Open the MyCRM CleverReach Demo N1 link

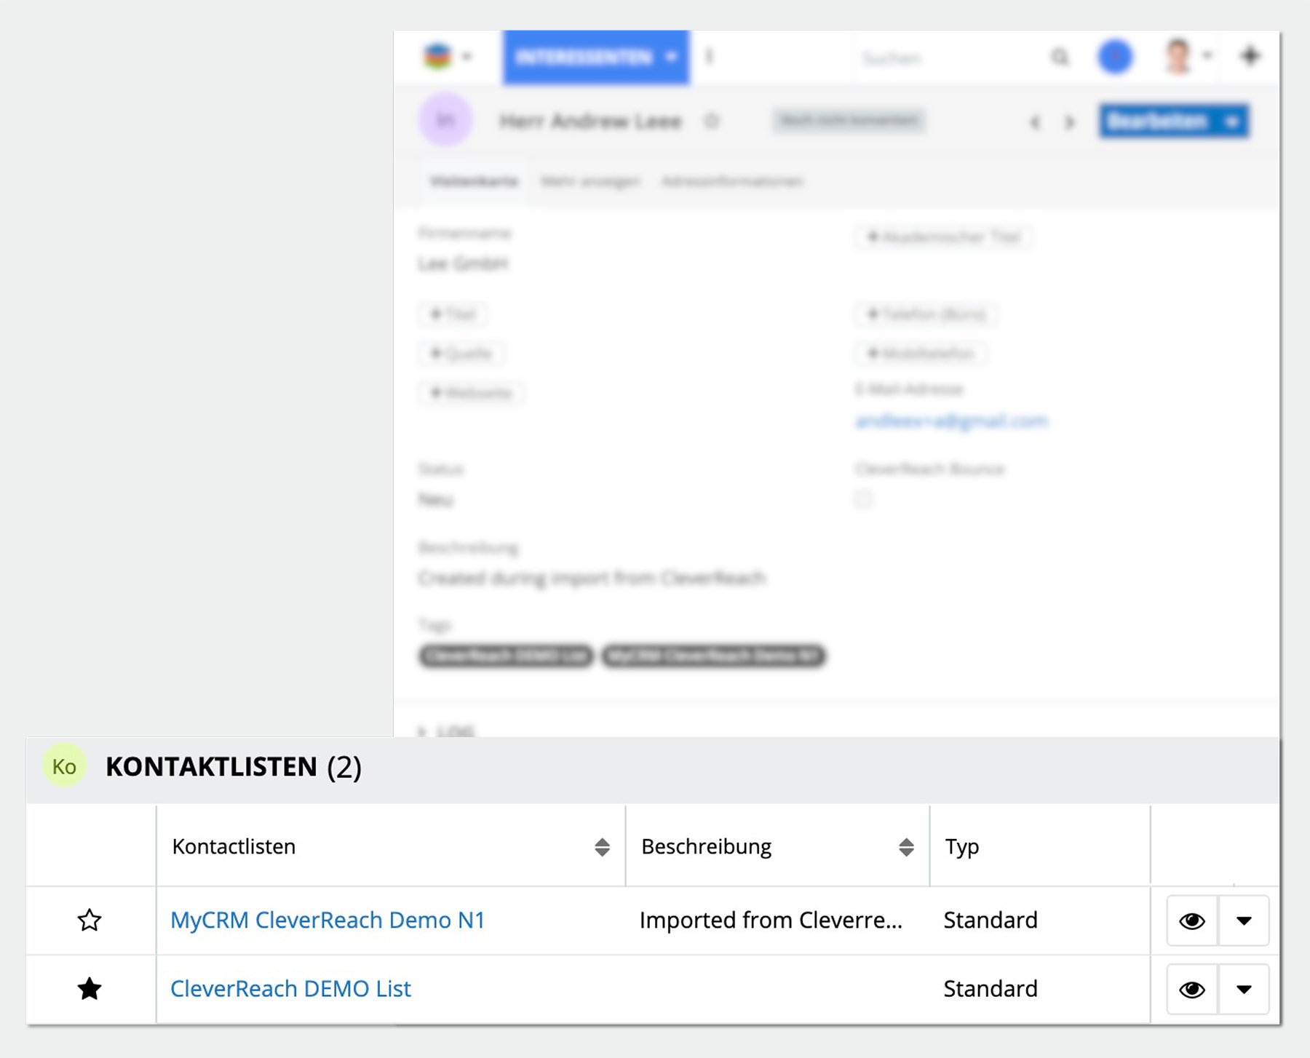click(x=327, y=920)
